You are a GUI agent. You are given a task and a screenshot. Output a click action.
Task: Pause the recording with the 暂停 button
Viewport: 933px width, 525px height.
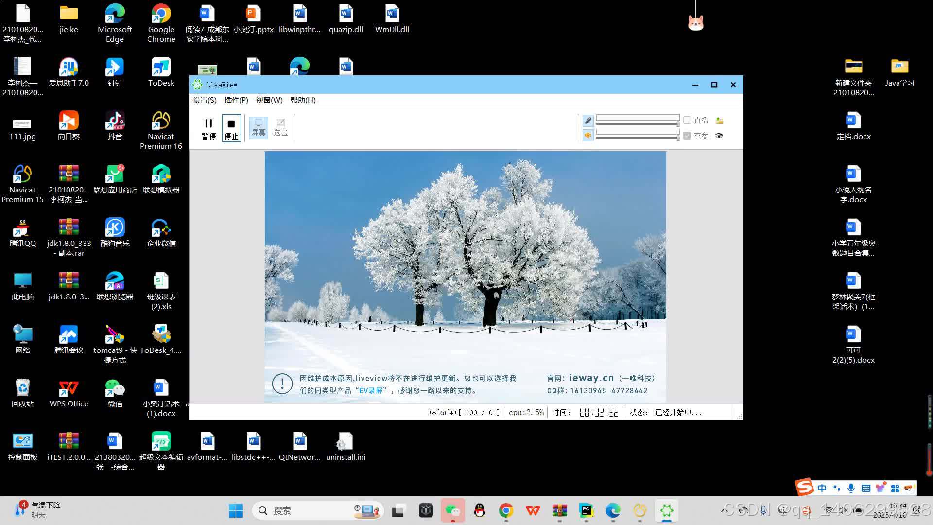[x=208, y=128]
